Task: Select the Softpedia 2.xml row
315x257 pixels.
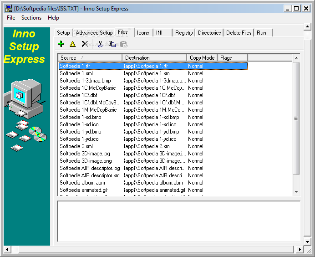Action: tap(153, 146)
